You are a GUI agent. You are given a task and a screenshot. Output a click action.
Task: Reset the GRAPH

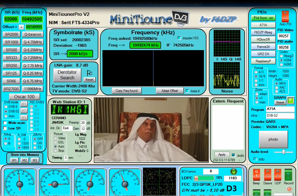tap(280, 103)
